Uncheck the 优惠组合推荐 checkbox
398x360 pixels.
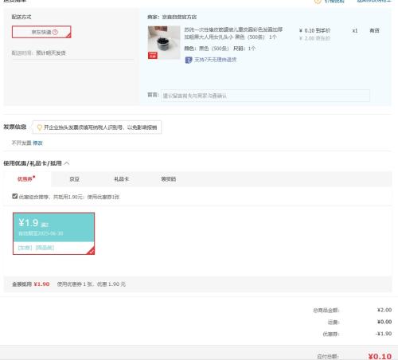click(x=15, y=196)
